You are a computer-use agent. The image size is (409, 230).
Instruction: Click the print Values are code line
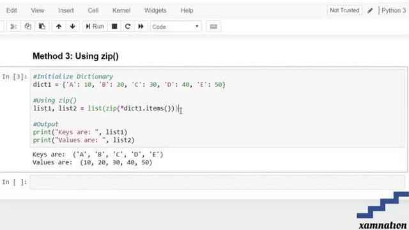pos(84,140)
